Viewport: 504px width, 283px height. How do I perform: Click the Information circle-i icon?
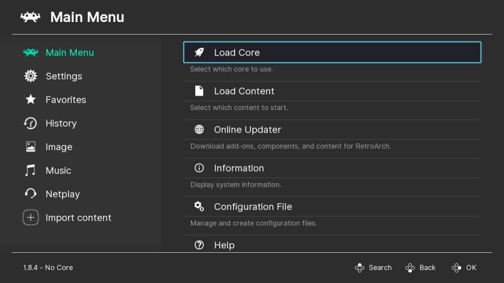(x=199, y=168)
